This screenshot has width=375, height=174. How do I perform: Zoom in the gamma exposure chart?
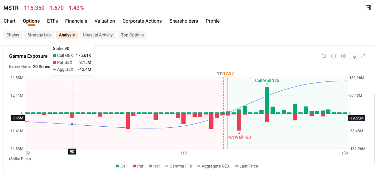(x=343, y=56)
